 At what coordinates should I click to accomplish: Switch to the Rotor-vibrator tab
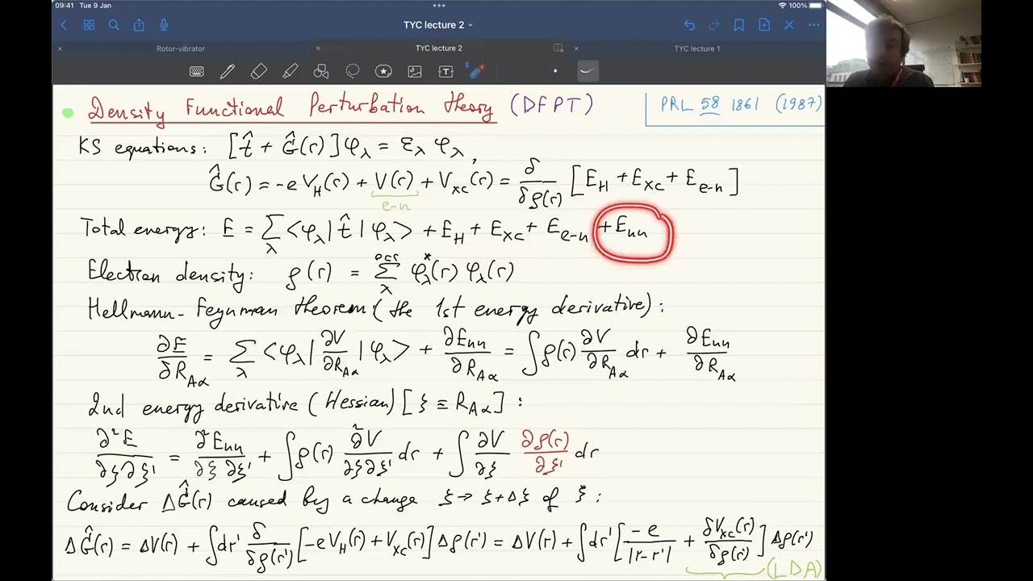[x=181, y=48]
